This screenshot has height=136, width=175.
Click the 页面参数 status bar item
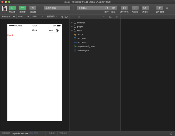tap(63, 134)
